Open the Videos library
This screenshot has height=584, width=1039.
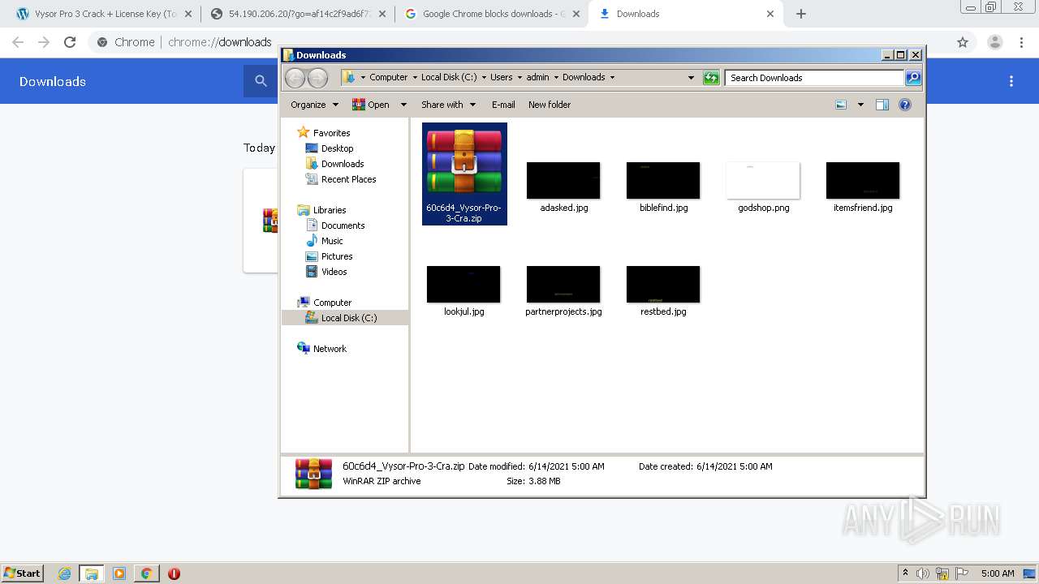(334, 272)
